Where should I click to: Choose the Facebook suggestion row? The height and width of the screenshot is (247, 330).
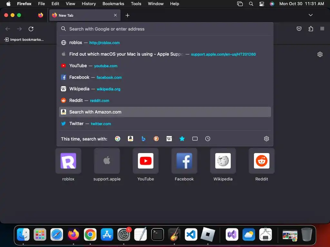pyautogui.click(x=165, y=77)
